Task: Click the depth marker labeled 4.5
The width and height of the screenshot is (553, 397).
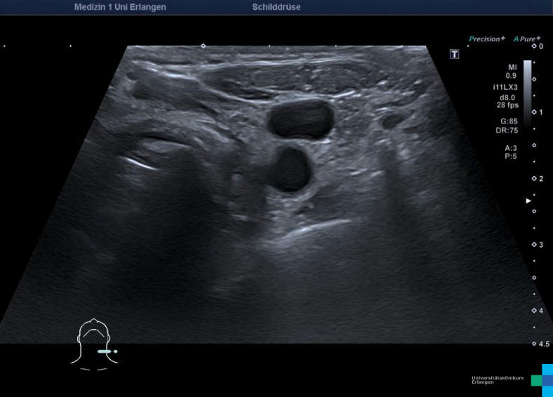Action: pyautogui.click(x=540, y=344)
